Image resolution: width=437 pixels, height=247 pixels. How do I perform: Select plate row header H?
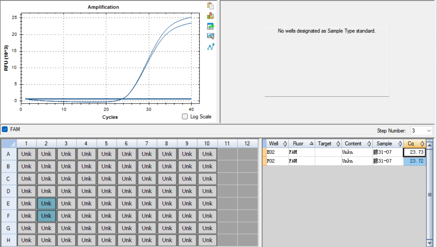coord(8,240)
